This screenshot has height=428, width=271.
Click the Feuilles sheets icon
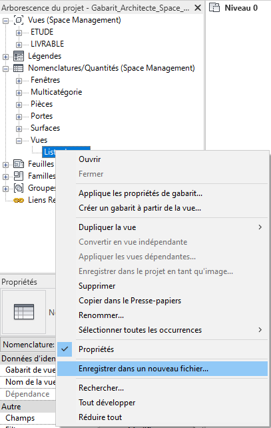pyautogui.click(x=18, y=164)
